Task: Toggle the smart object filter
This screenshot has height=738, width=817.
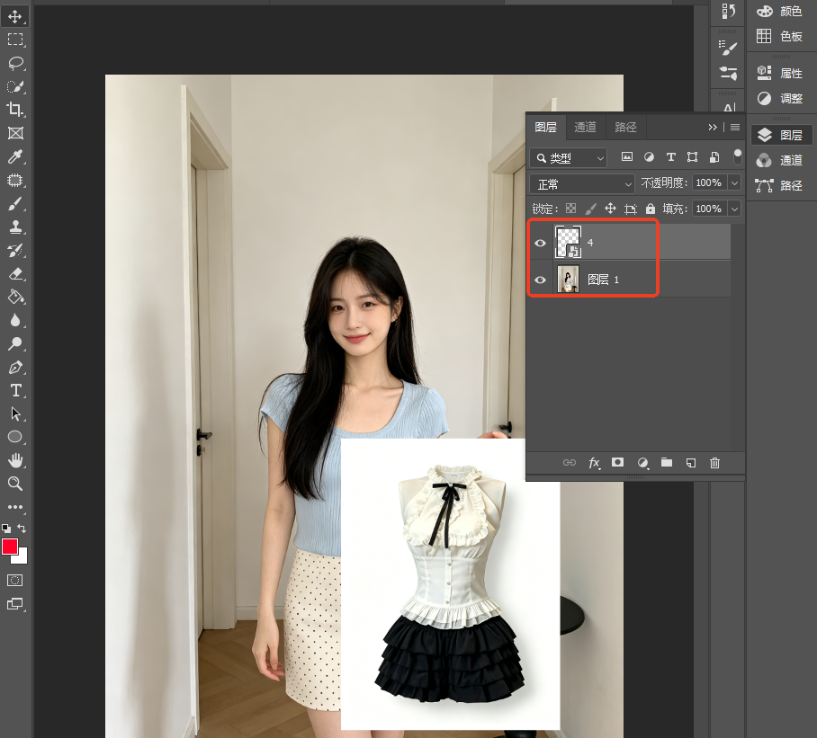Action: point(714,156)
